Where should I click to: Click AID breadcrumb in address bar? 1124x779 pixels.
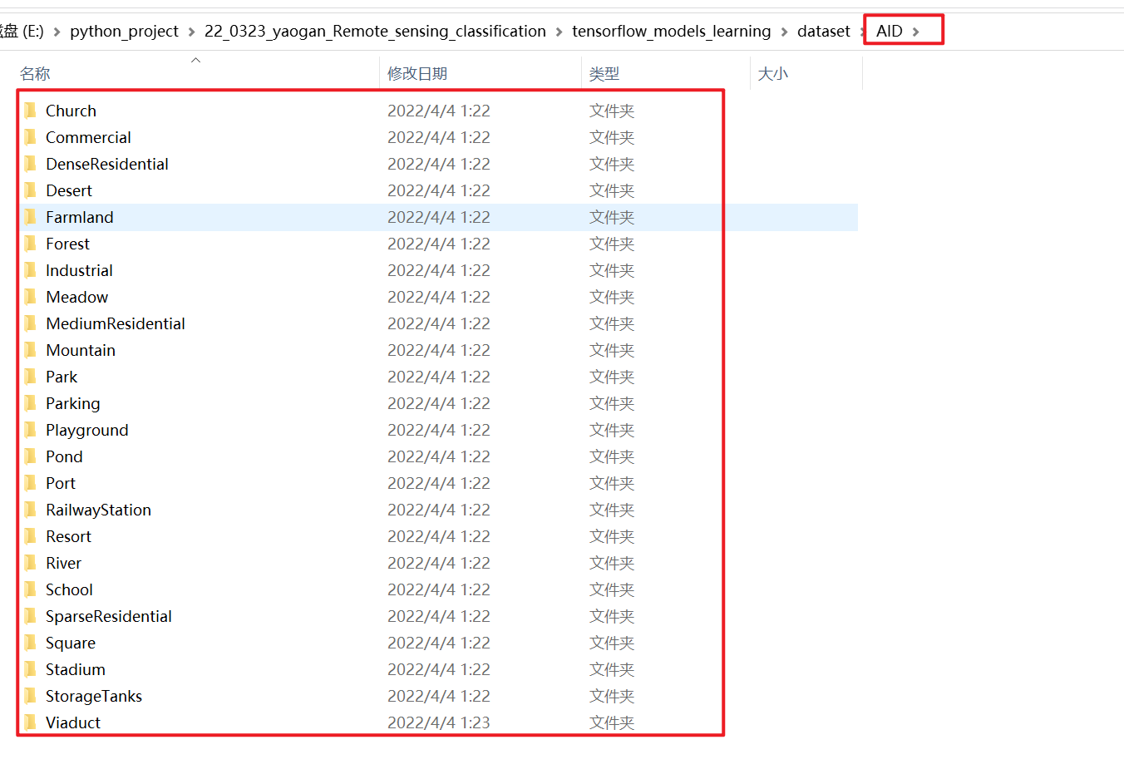pyautogui.click(x=890, y=32)
